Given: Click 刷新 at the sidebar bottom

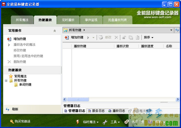Looking at the screenshot, I should [x=15, y=109].
